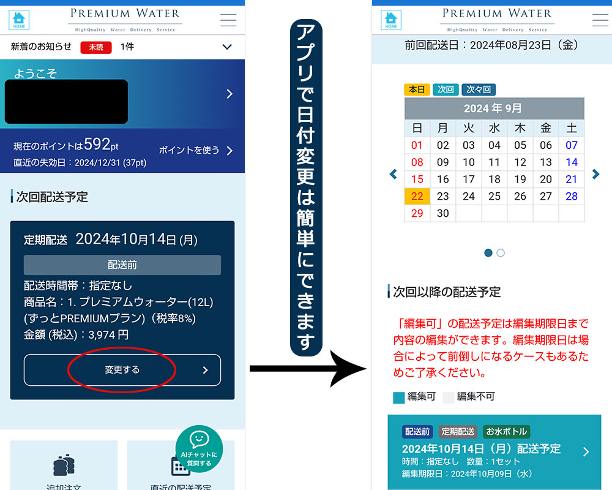
Task: Select date 23 on calendar
Action: click(x=442, y=196)
